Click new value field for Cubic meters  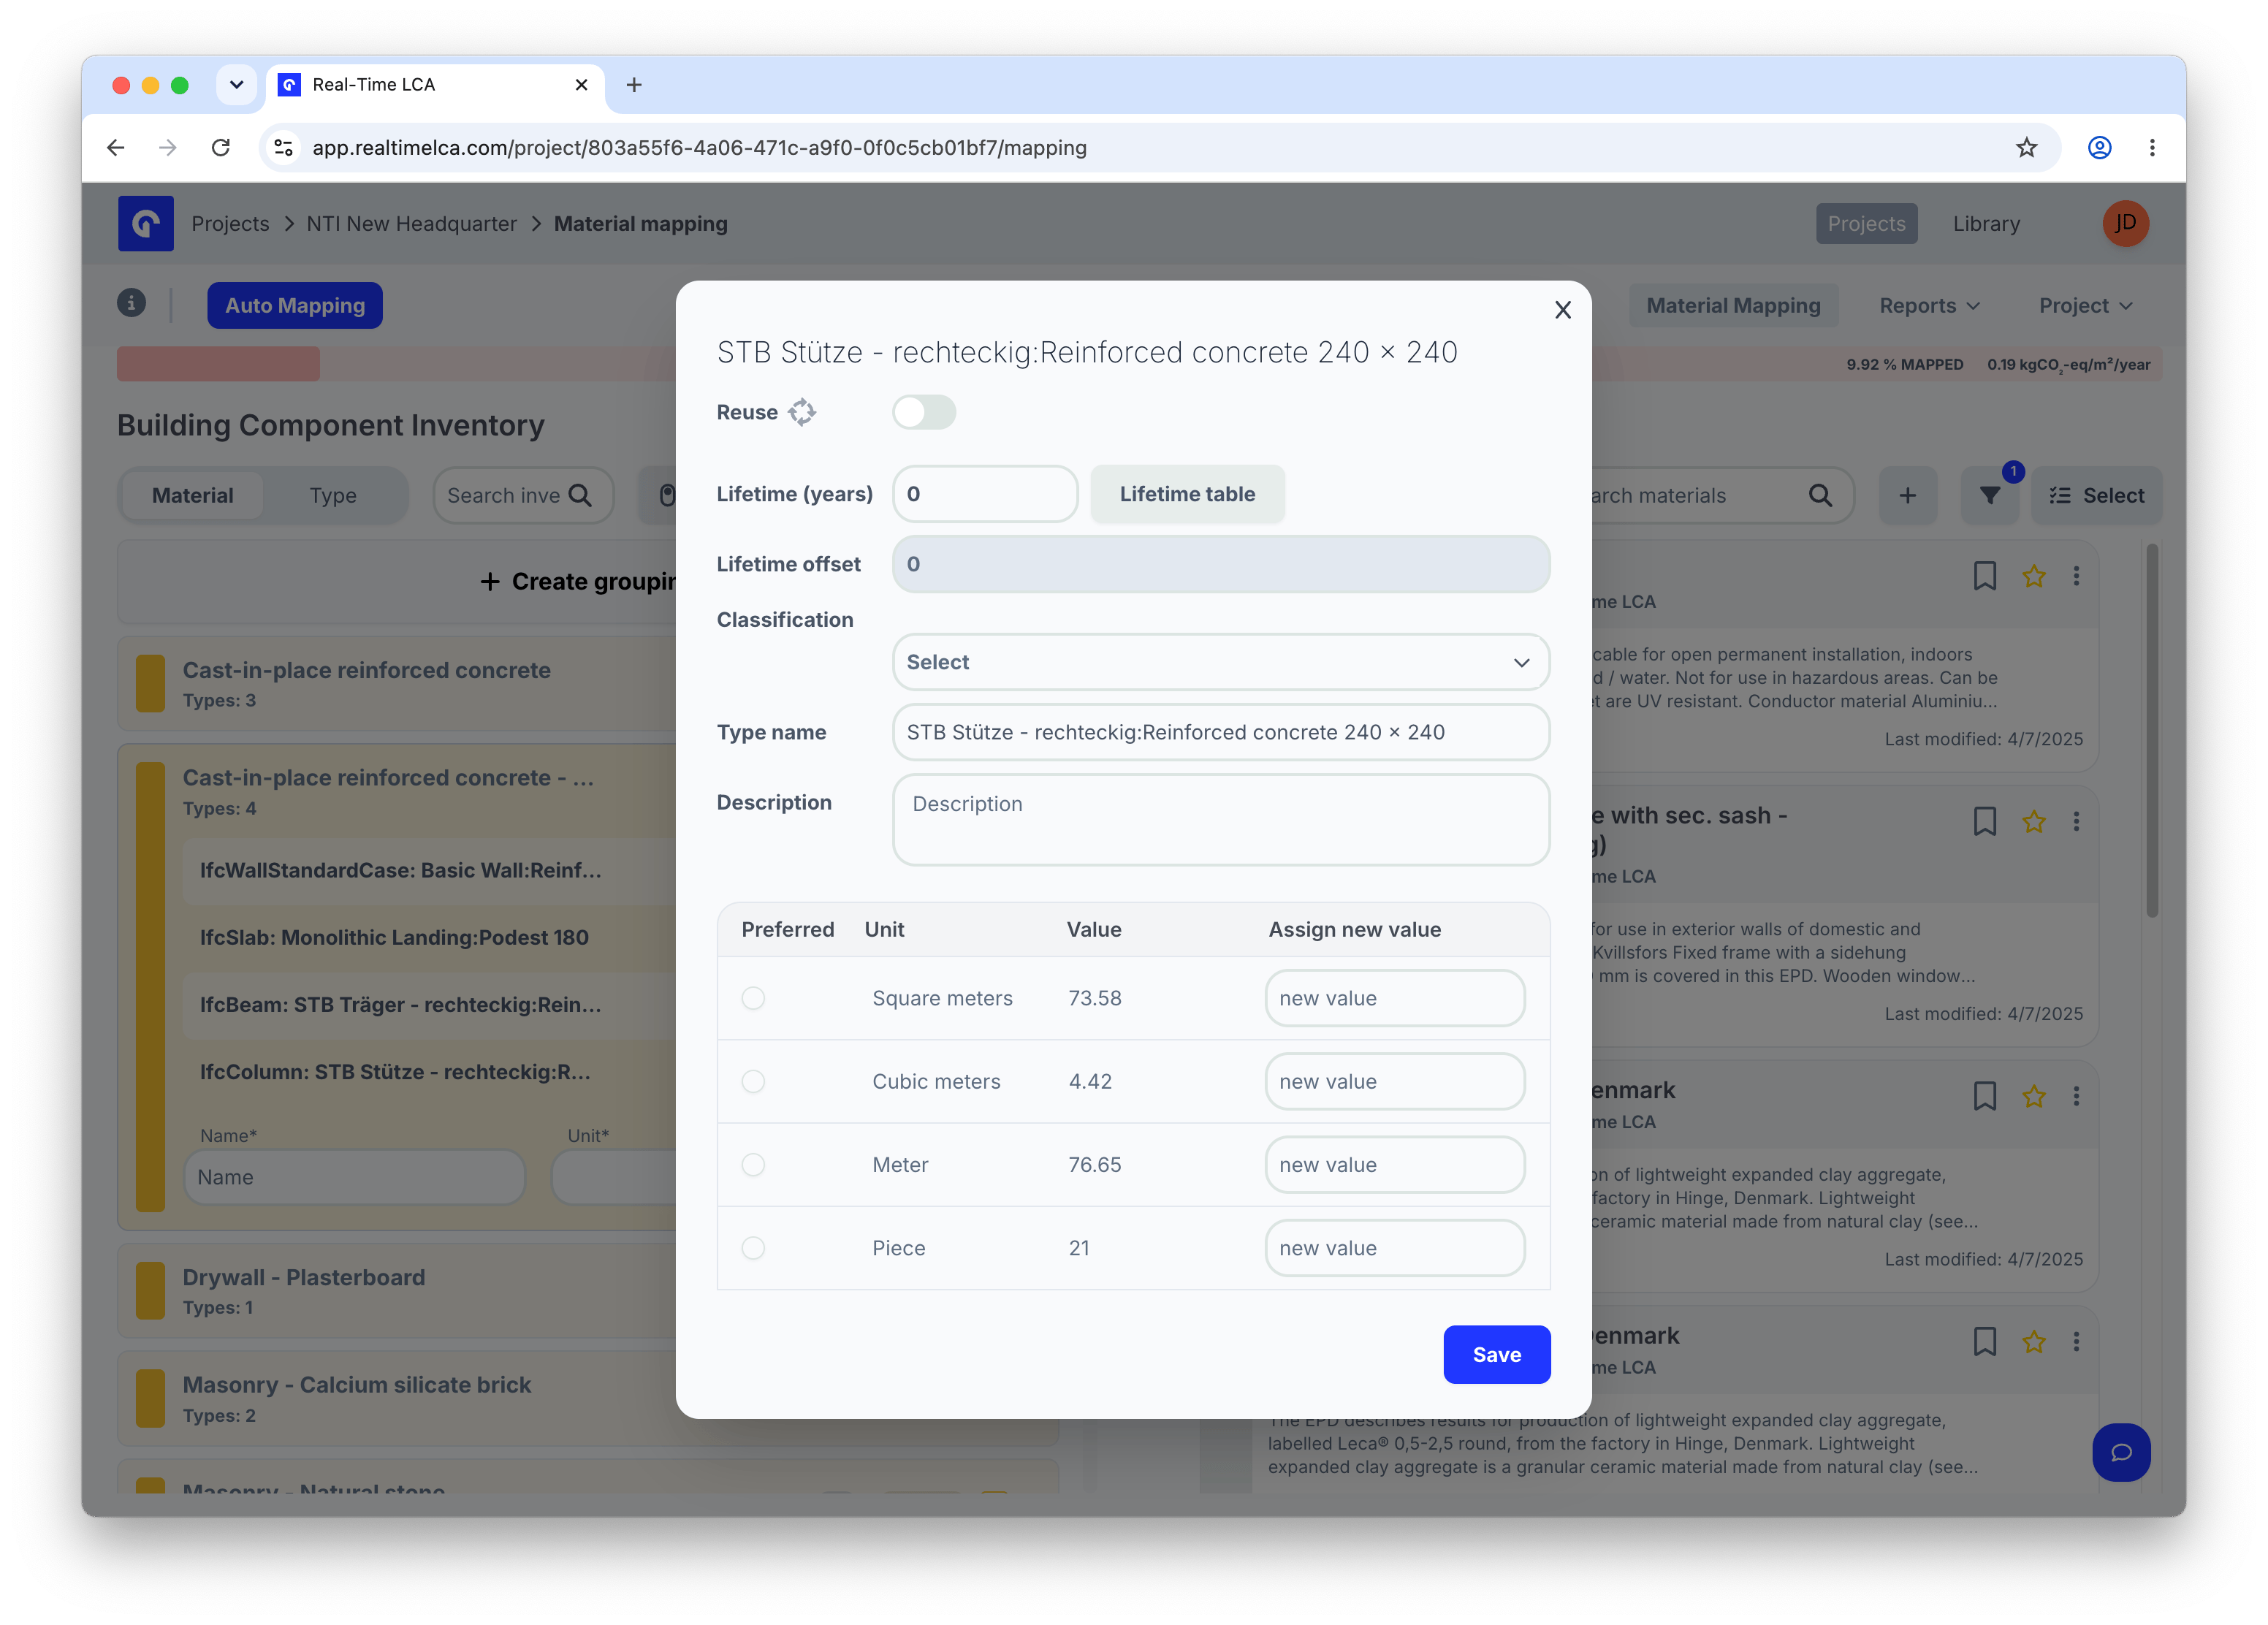(1395, 1081)
